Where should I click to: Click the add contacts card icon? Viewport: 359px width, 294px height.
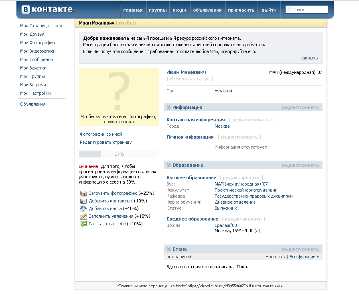(x=83, y=201)
